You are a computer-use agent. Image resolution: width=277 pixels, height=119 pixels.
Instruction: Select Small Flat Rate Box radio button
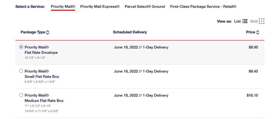21,71
